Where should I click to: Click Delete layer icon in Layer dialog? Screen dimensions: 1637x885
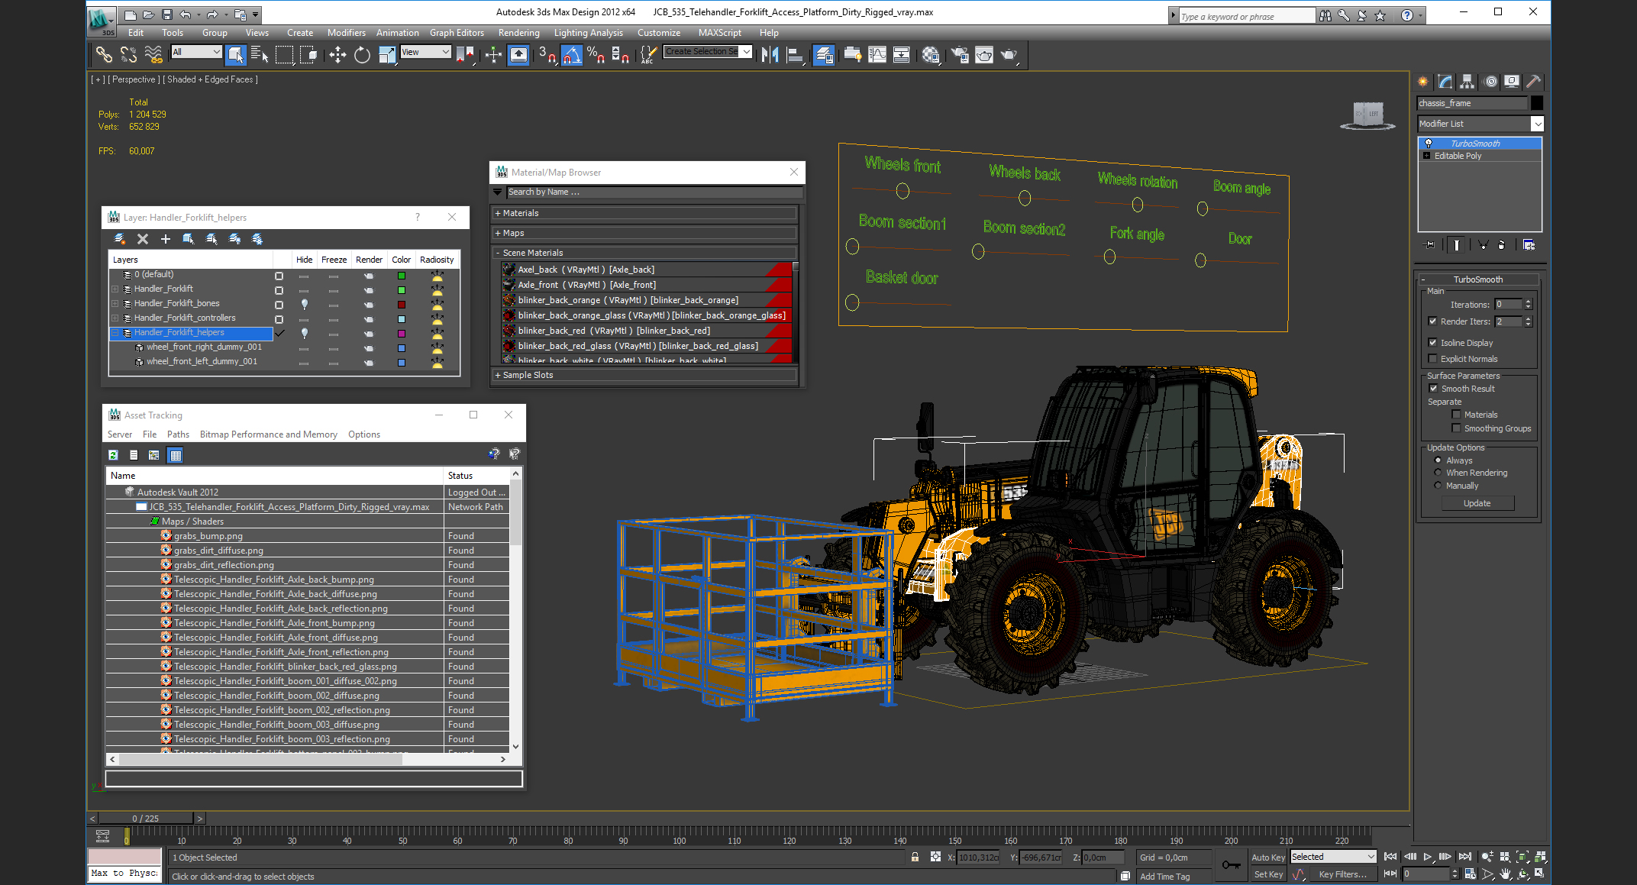143,239
